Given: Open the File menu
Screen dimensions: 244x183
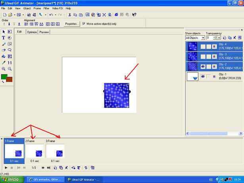Looking at the screenshot, I should coord(3,8).
